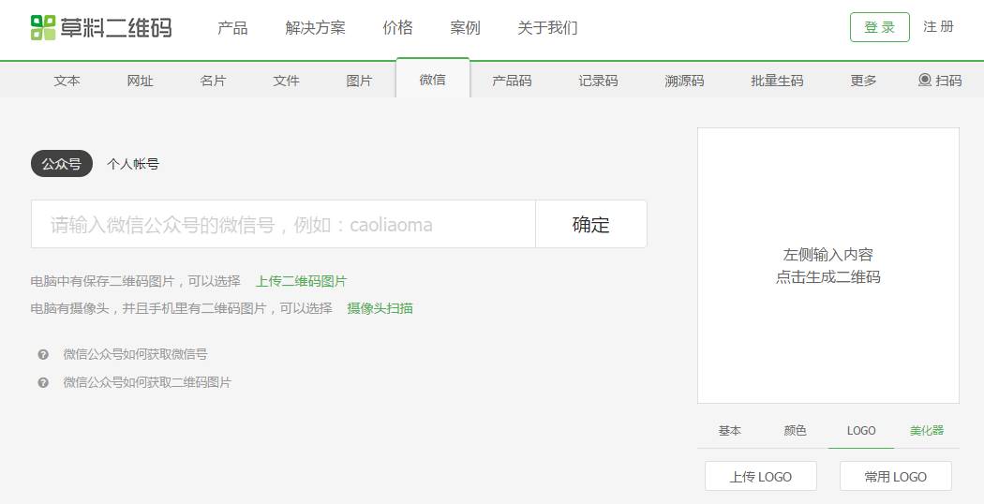Image resolution: width=984 pixels, height=504 pixels.
Task: Open the 案例 page
Action: pos(465,27)
